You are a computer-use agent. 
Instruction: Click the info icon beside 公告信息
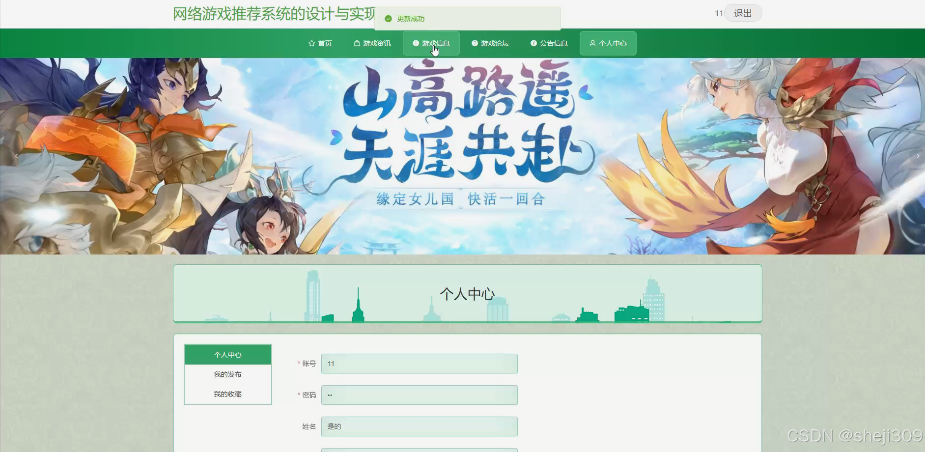click(x=533, y=43)
